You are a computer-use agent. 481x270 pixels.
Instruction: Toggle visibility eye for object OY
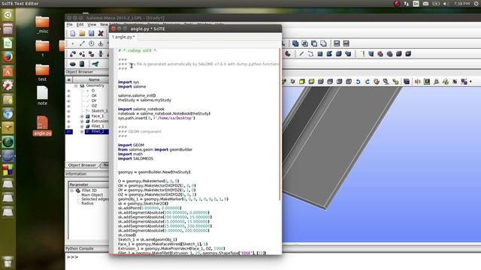68,100
